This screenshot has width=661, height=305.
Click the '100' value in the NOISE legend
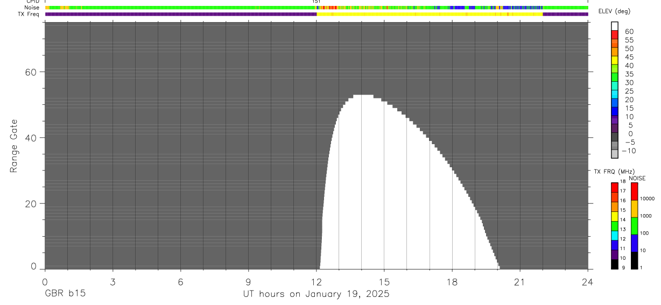(644, 233)
